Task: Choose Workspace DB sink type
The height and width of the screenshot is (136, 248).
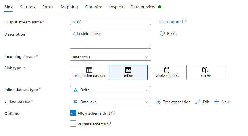Action: (x=167, y=72)
